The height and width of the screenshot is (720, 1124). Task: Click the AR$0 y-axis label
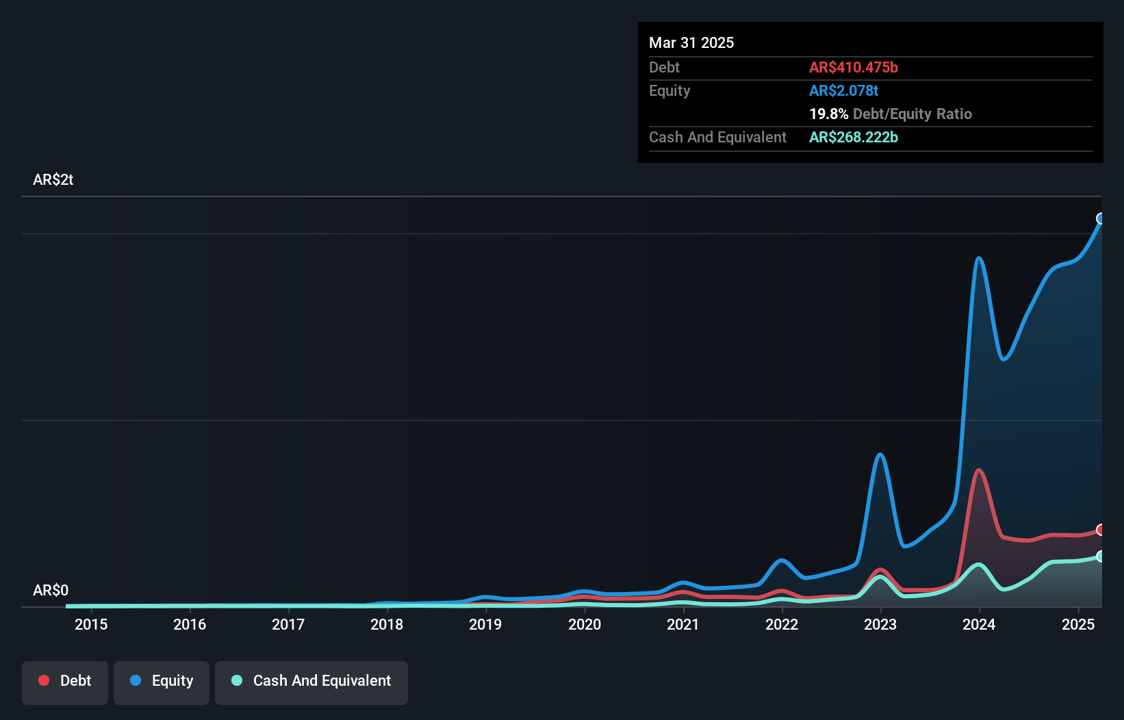click(x=51, y=590)
